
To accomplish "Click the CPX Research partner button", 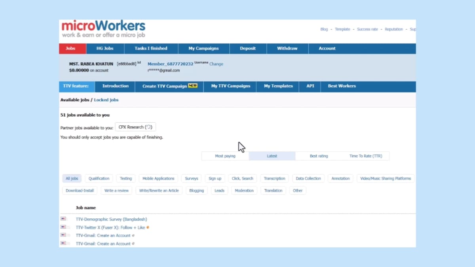I will click(x=135, y=127).
